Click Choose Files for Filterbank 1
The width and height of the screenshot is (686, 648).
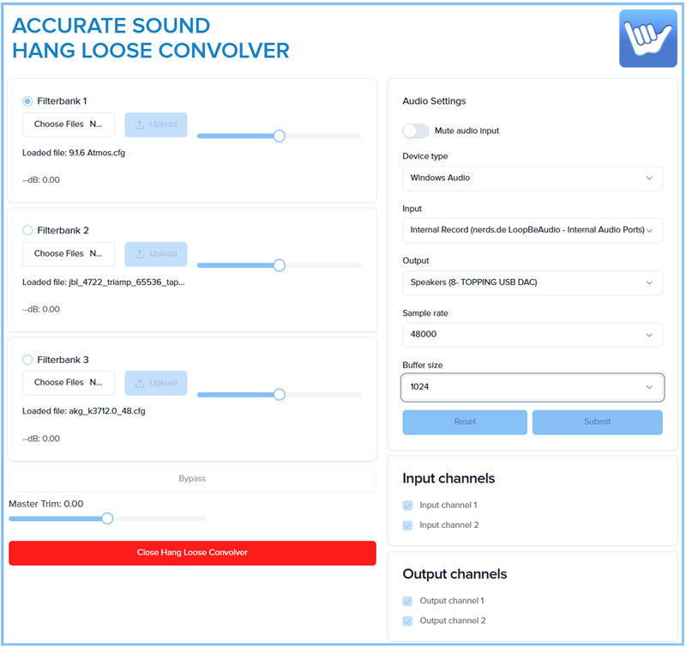click(68, 124)
